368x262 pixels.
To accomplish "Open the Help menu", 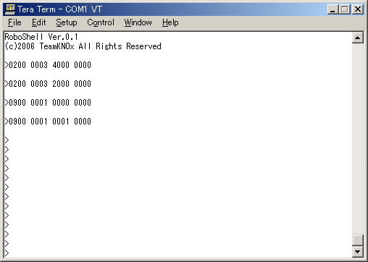I will [170, 22].
